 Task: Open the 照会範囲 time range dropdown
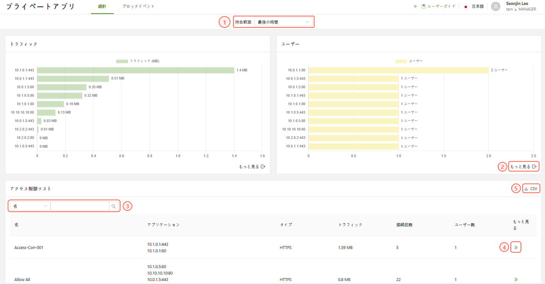(283, 22)
